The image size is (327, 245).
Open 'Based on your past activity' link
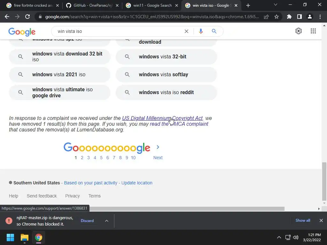point(90,183)
